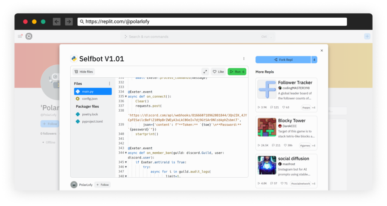
Task: Collapse code fold arrow at line 344
Action: 126,153
